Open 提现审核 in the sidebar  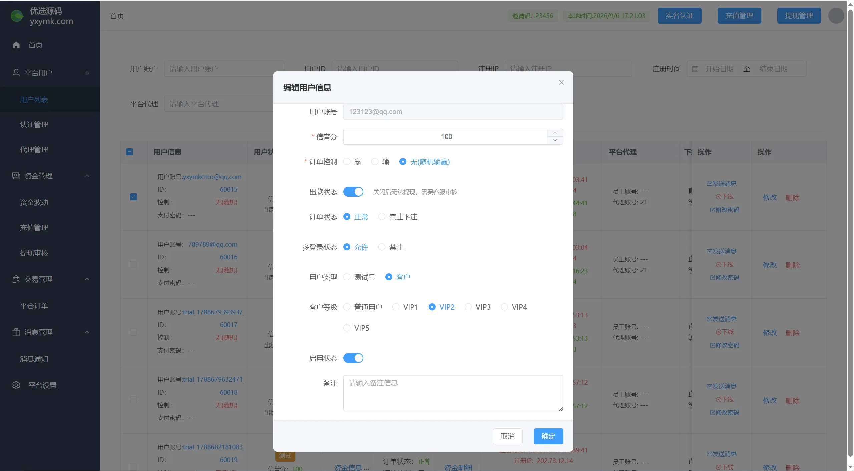coord(50,253)
